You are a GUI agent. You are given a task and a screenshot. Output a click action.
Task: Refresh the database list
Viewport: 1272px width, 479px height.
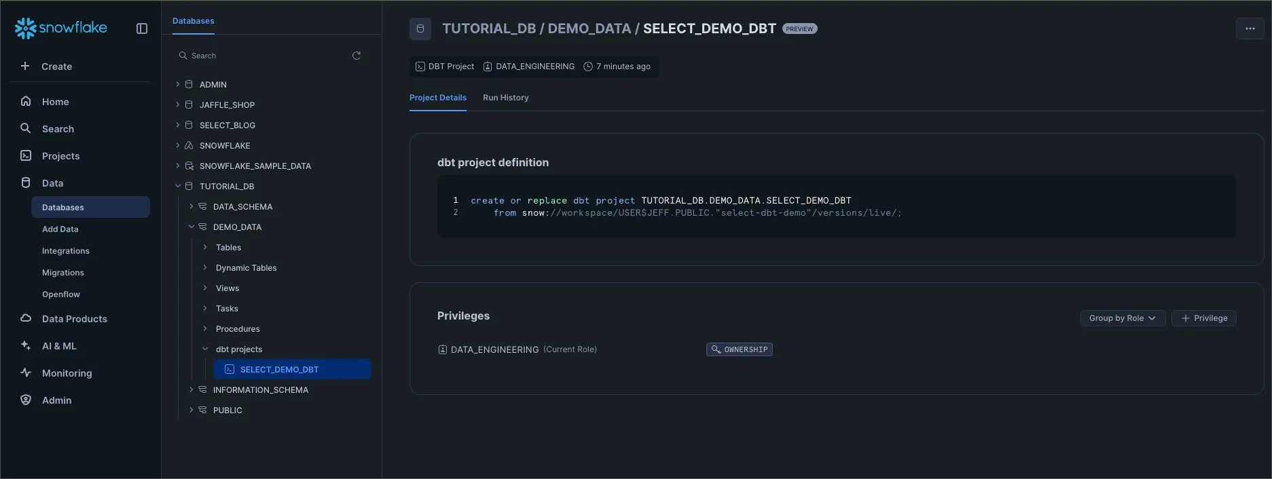[357, 56]
